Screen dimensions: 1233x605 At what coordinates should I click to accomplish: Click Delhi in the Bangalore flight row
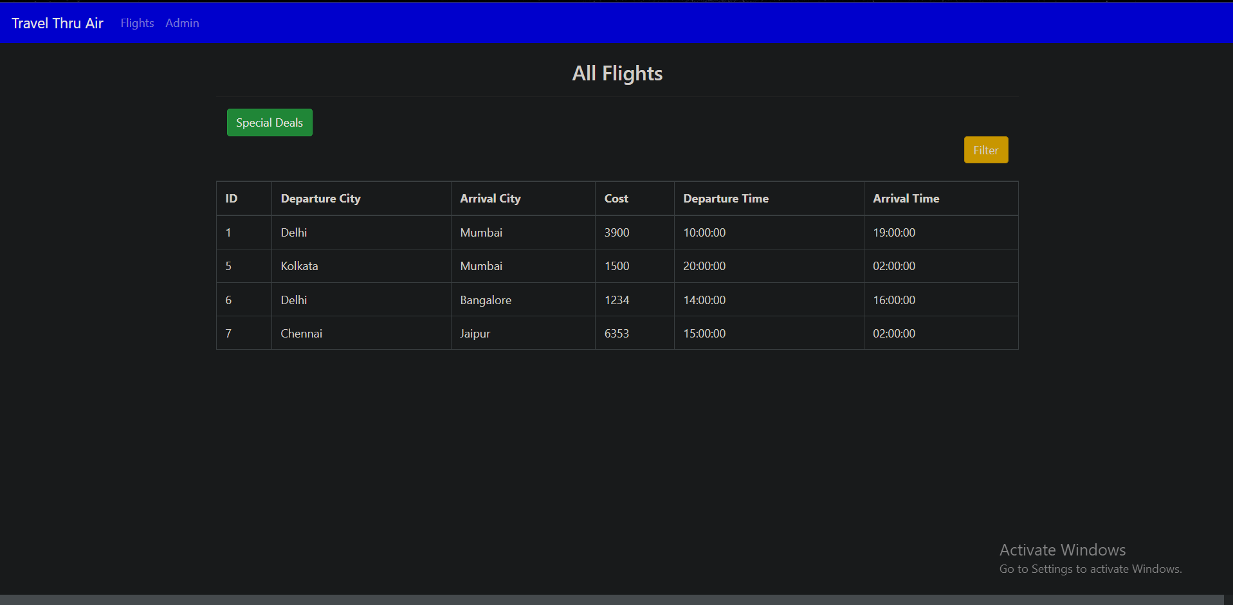[x=361, y=300]
